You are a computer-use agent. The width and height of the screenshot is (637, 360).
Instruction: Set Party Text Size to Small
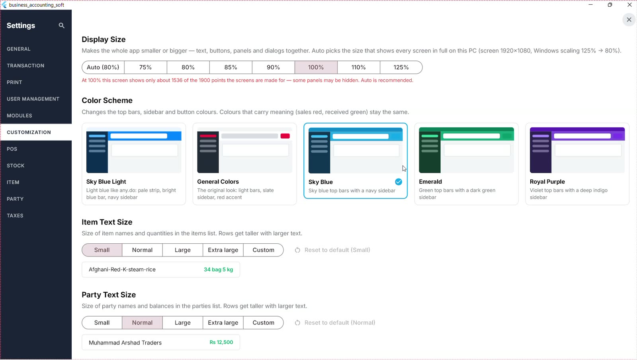tap(102, 323)
